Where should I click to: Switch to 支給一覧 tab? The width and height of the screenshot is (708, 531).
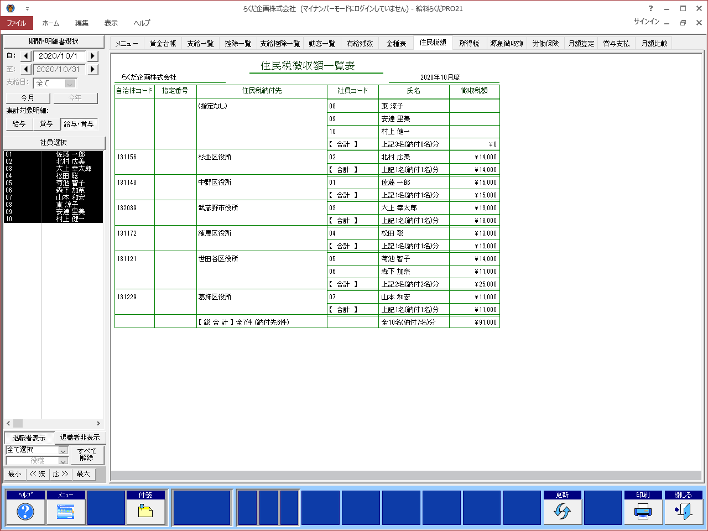click(x=200, y=43)
